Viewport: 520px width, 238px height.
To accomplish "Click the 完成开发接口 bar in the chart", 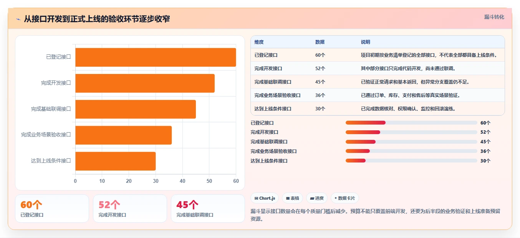I will pos(145,83).
